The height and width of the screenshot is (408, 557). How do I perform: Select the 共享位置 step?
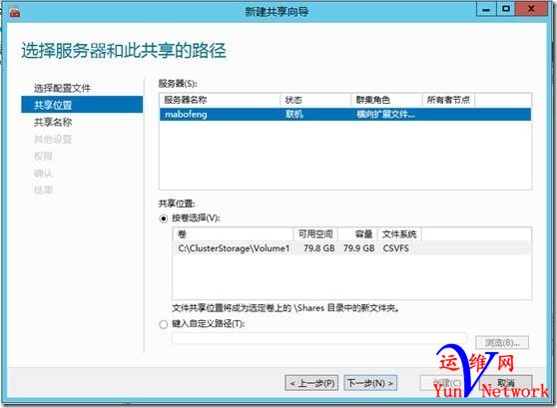pos(82,105)
